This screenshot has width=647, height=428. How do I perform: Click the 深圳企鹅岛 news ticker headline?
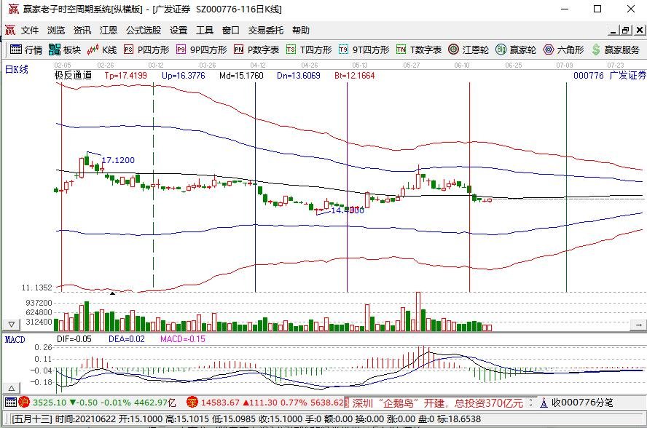[437, 403]
